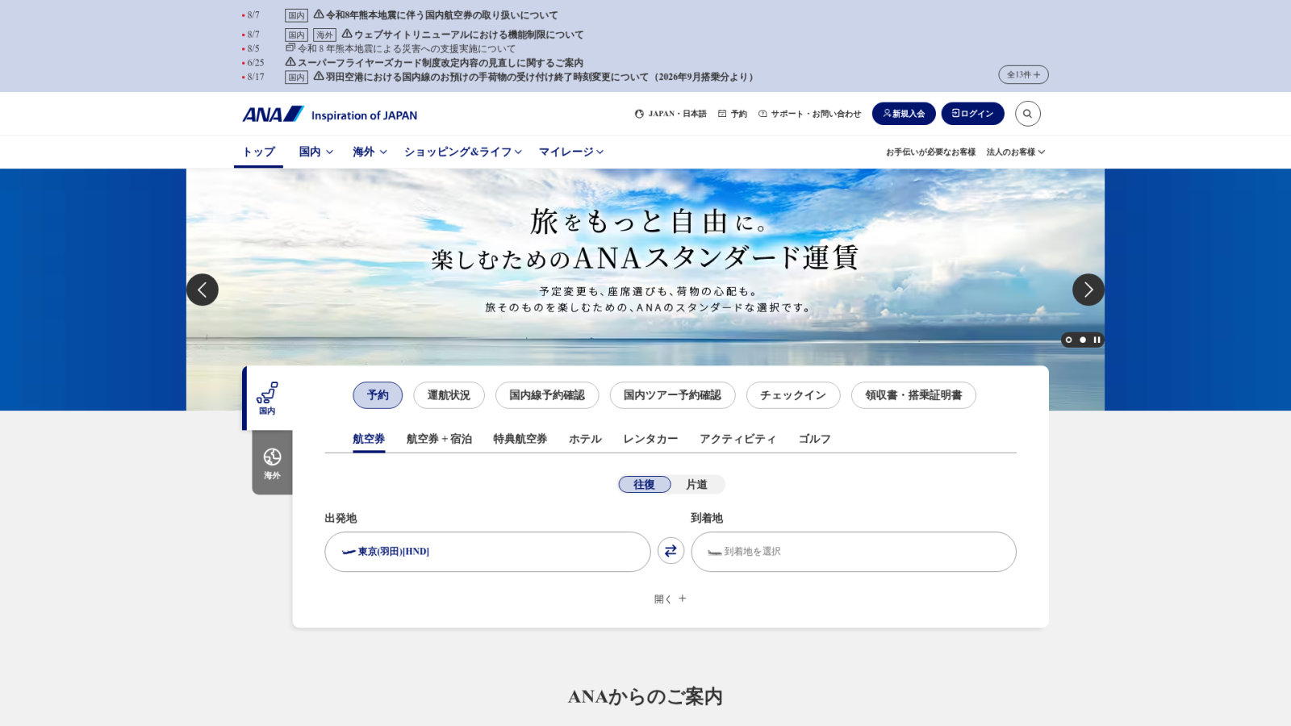Click the JAPAN・日本語 region language selector
This screenshot has height=726, width=1291.
point(671,114)
